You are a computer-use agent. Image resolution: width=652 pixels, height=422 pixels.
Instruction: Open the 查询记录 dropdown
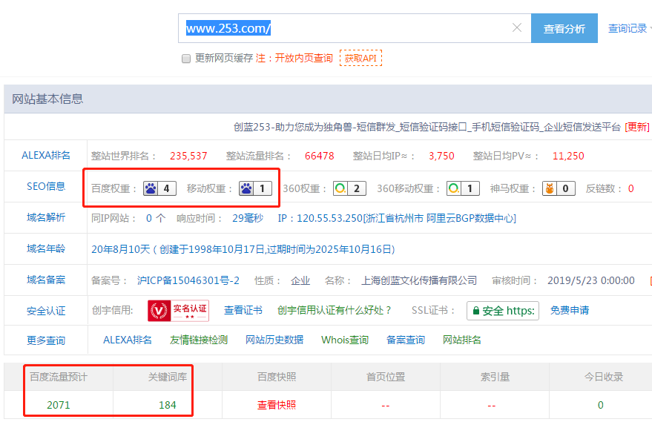pyautogui.click(x=628, y=28)
